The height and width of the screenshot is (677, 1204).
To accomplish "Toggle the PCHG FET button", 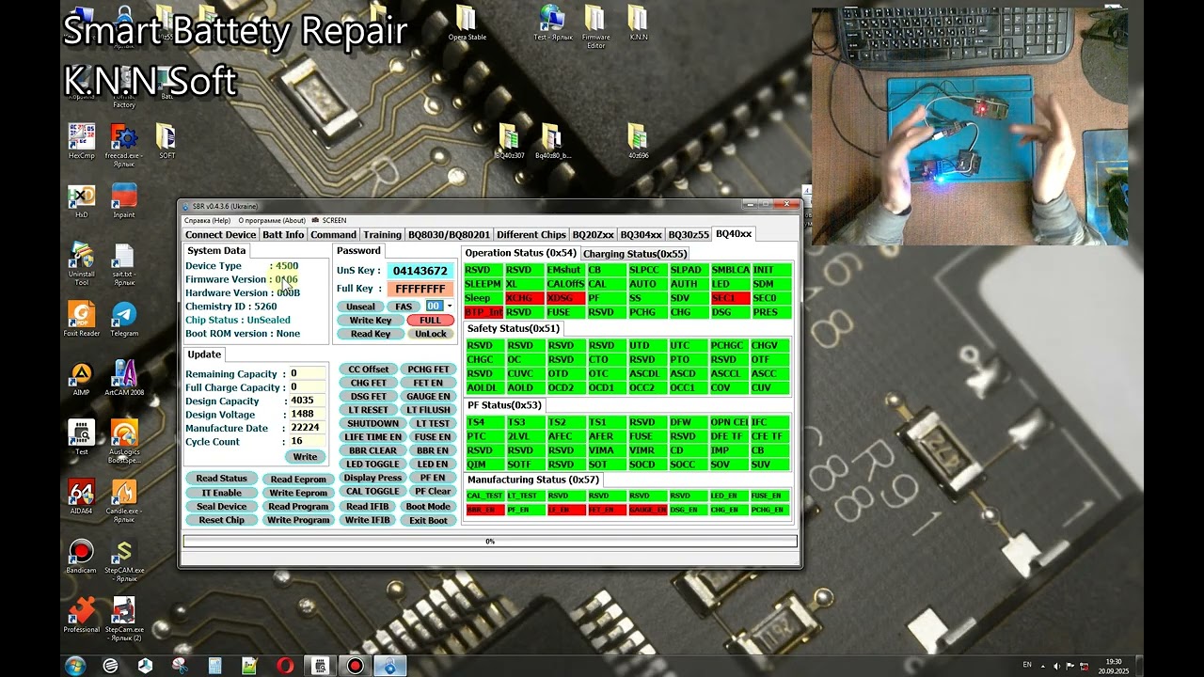I will (428, 369).
